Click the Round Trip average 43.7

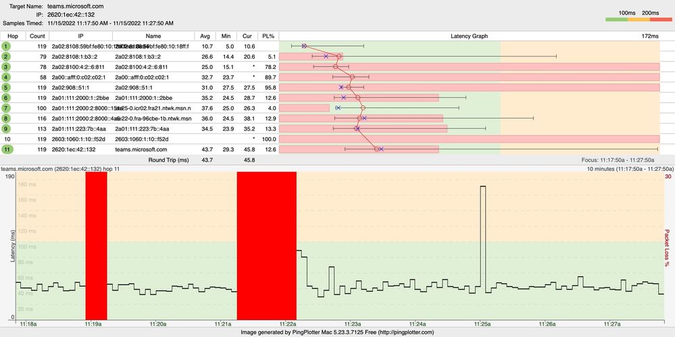[x=207, y=159]
